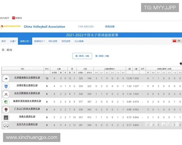Click Shenzhen's Z value 1.037
The width and height of the screenshot is (182, 145).
point(136,86)
